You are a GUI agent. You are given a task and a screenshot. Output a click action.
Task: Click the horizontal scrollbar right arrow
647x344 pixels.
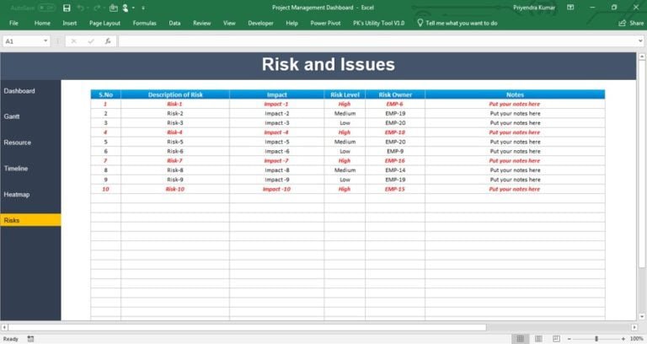coord(634,327)
